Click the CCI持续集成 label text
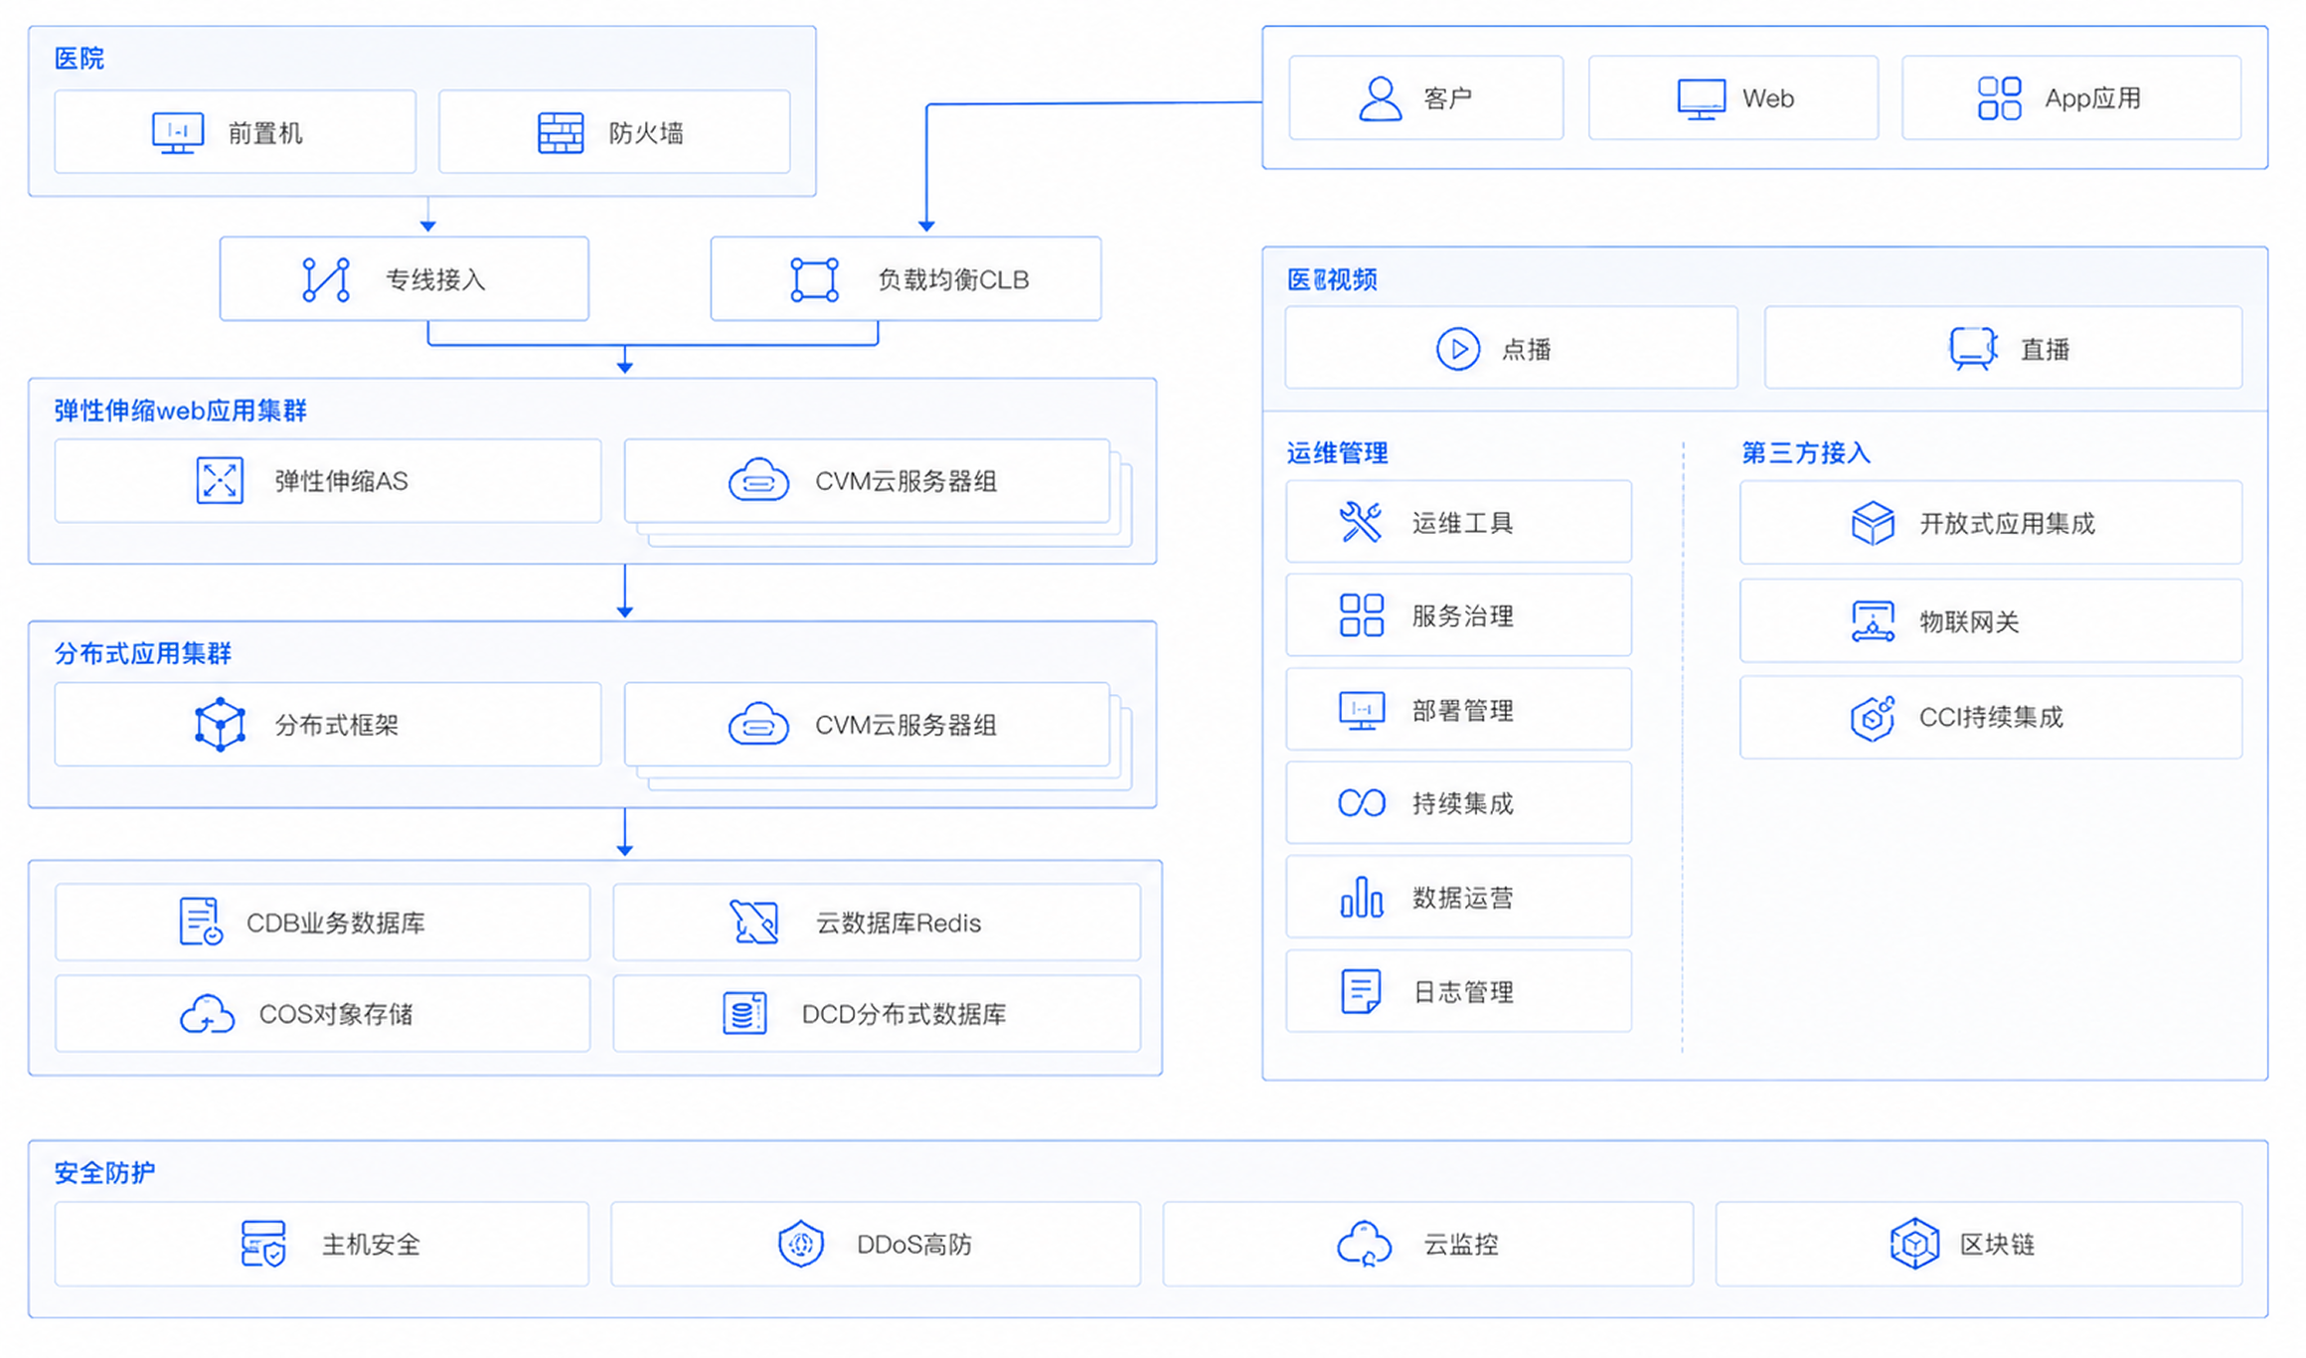This screenshot has height=1358, width=2306. point(1991,718)
